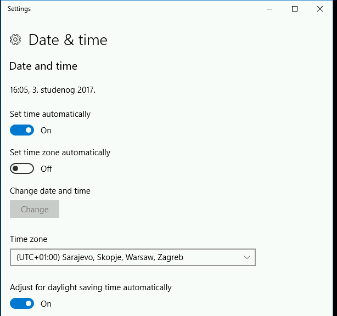
Task: Close the Settings window
Action: click(x=320, y=9)
